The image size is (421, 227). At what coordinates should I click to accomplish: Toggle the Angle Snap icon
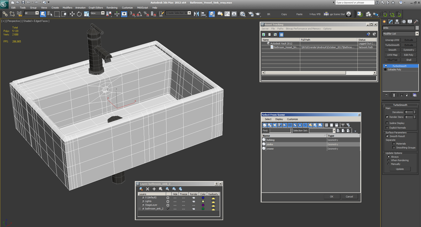(139, 14)
